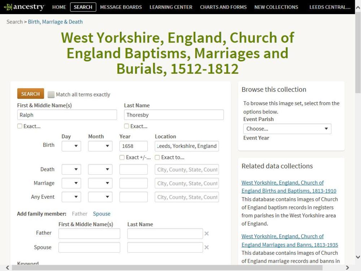Open the Any Event Day dropdown

(x=71, y=197)
